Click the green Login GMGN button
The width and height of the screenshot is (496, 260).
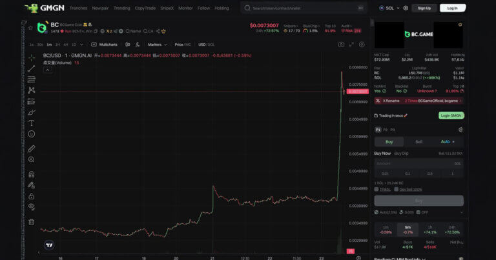[x=451, y=115]
